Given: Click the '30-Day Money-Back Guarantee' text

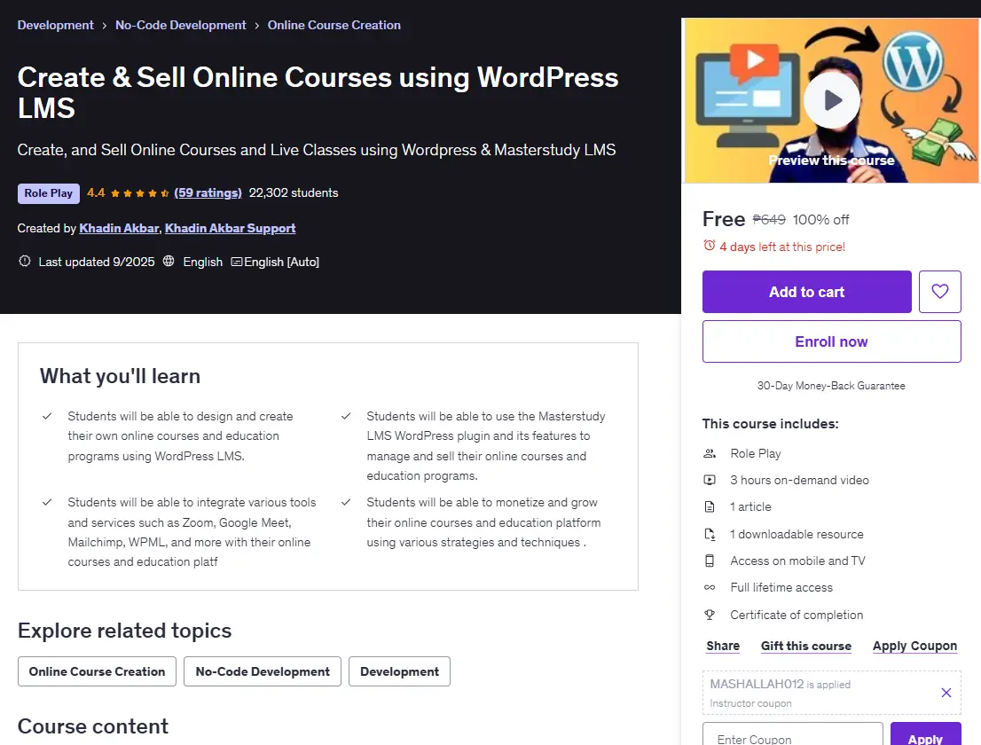Looking at the screenshot, I should pos(831,386).
